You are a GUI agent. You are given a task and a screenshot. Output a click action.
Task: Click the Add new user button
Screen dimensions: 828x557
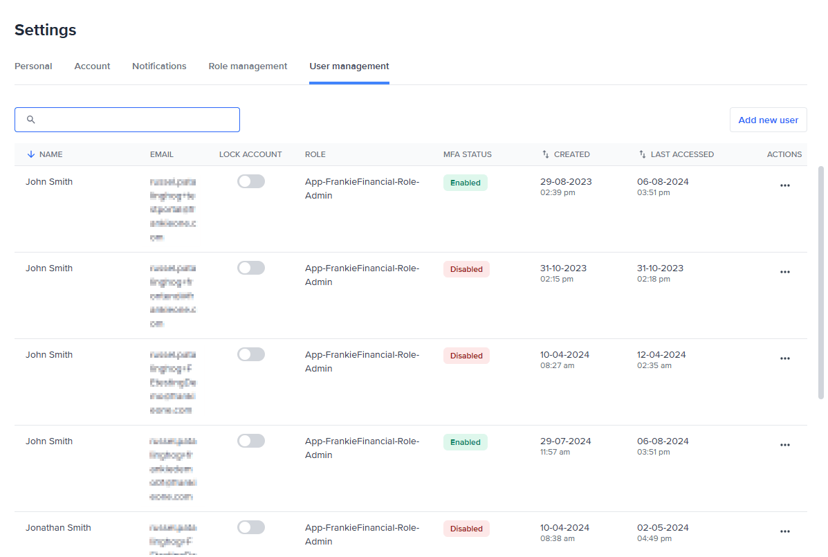click(x=768, y=119)
